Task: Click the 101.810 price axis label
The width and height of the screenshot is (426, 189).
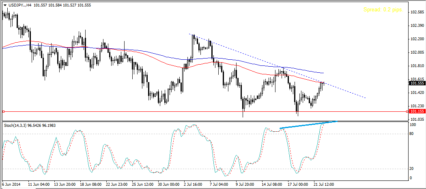Action: [x=417, y=65]
